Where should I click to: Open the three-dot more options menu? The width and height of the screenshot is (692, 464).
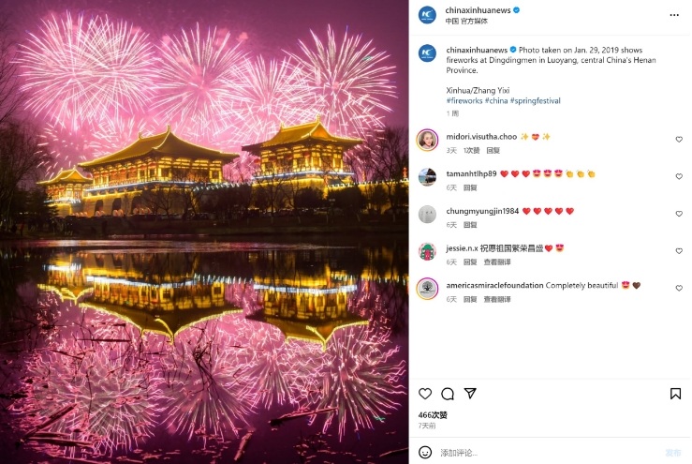pos(674,15)
